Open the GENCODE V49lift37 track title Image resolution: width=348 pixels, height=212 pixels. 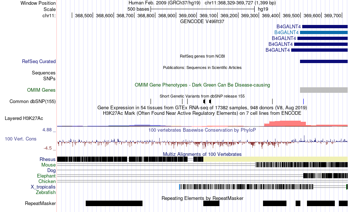[x=202, y=22]
